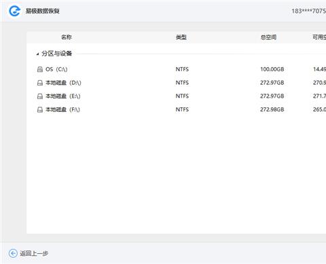The width and height of the screenshot is (326, 264).
Task: Select the 本地磁盘 (F:\) partition name
Action: [62, 110]
